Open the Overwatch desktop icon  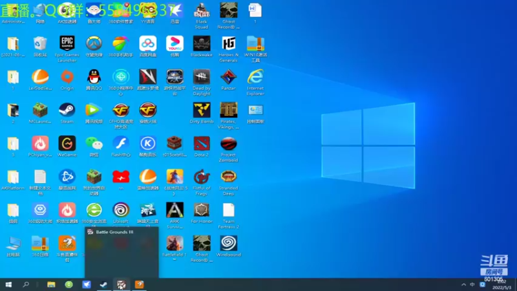tap(94, 43)
